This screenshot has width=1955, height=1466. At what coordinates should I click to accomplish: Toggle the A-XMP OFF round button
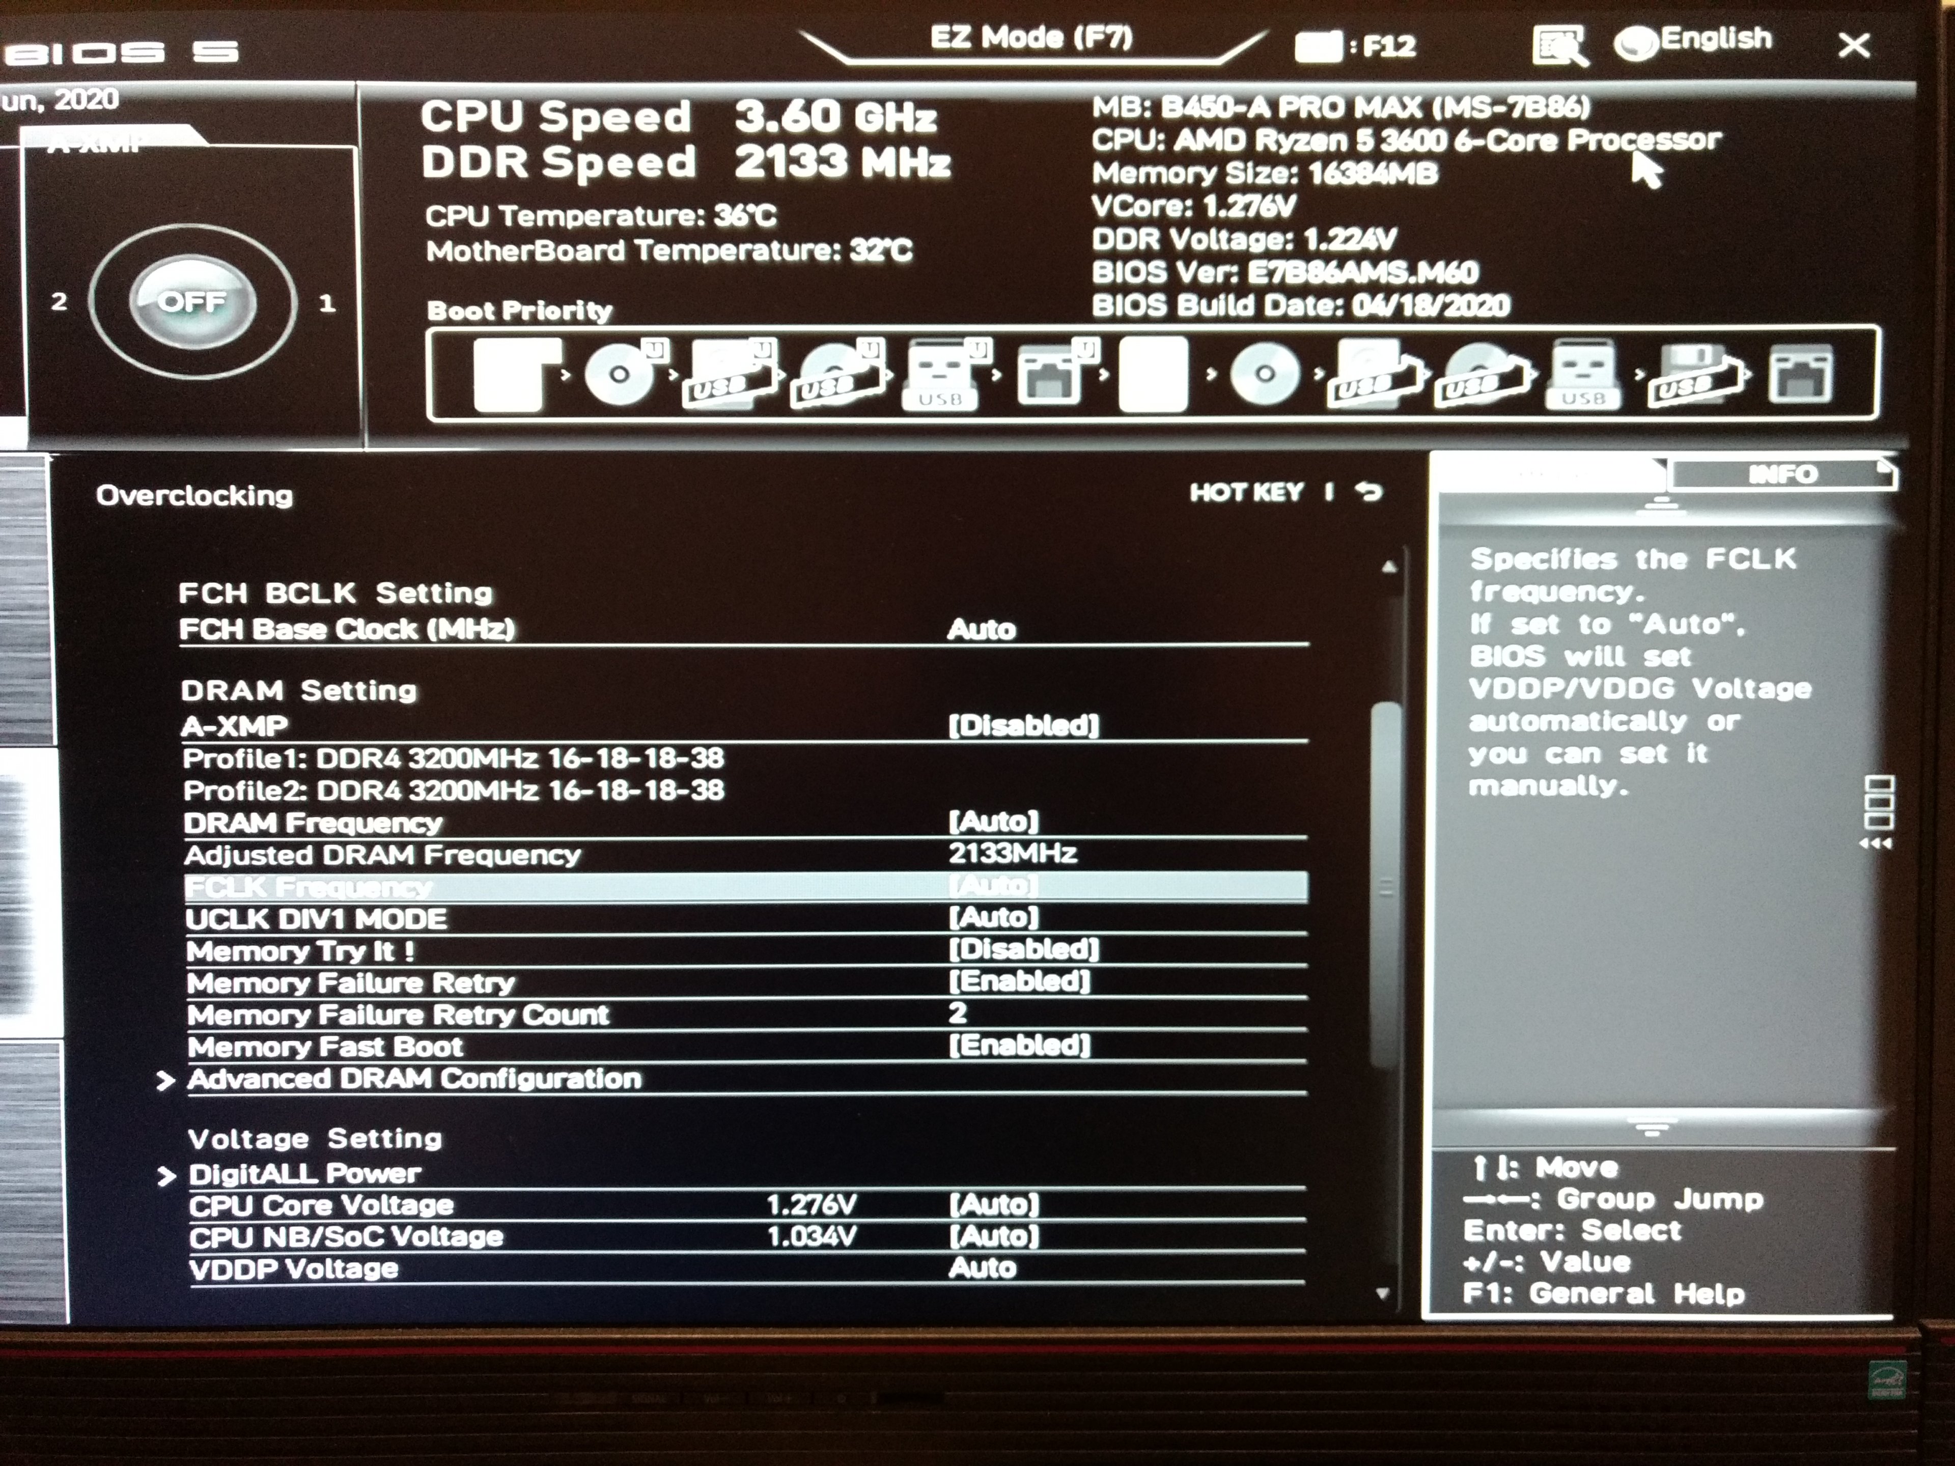coord(192,302)
